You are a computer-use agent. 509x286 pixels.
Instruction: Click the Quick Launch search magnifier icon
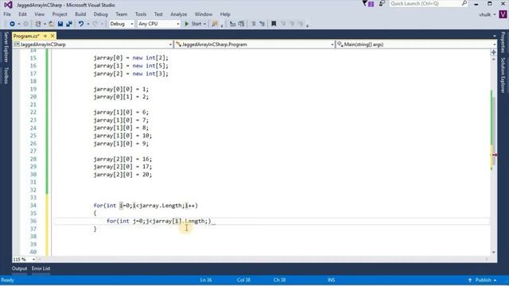click(x=464, y=3)
